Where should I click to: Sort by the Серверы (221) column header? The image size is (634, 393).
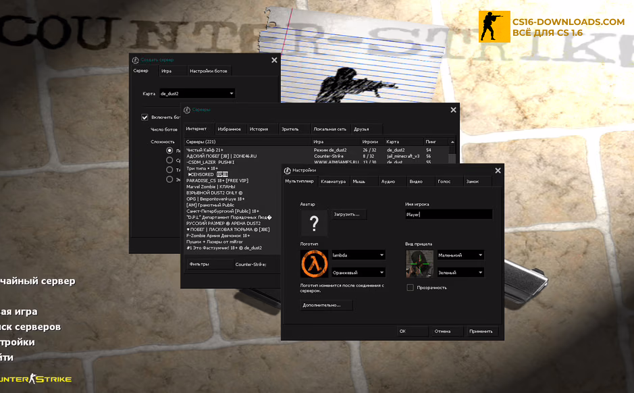(248, 142)
